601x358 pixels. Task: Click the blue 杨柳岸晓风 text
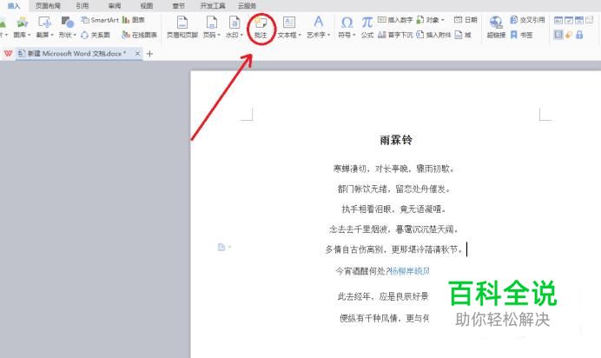pos(409,271)
